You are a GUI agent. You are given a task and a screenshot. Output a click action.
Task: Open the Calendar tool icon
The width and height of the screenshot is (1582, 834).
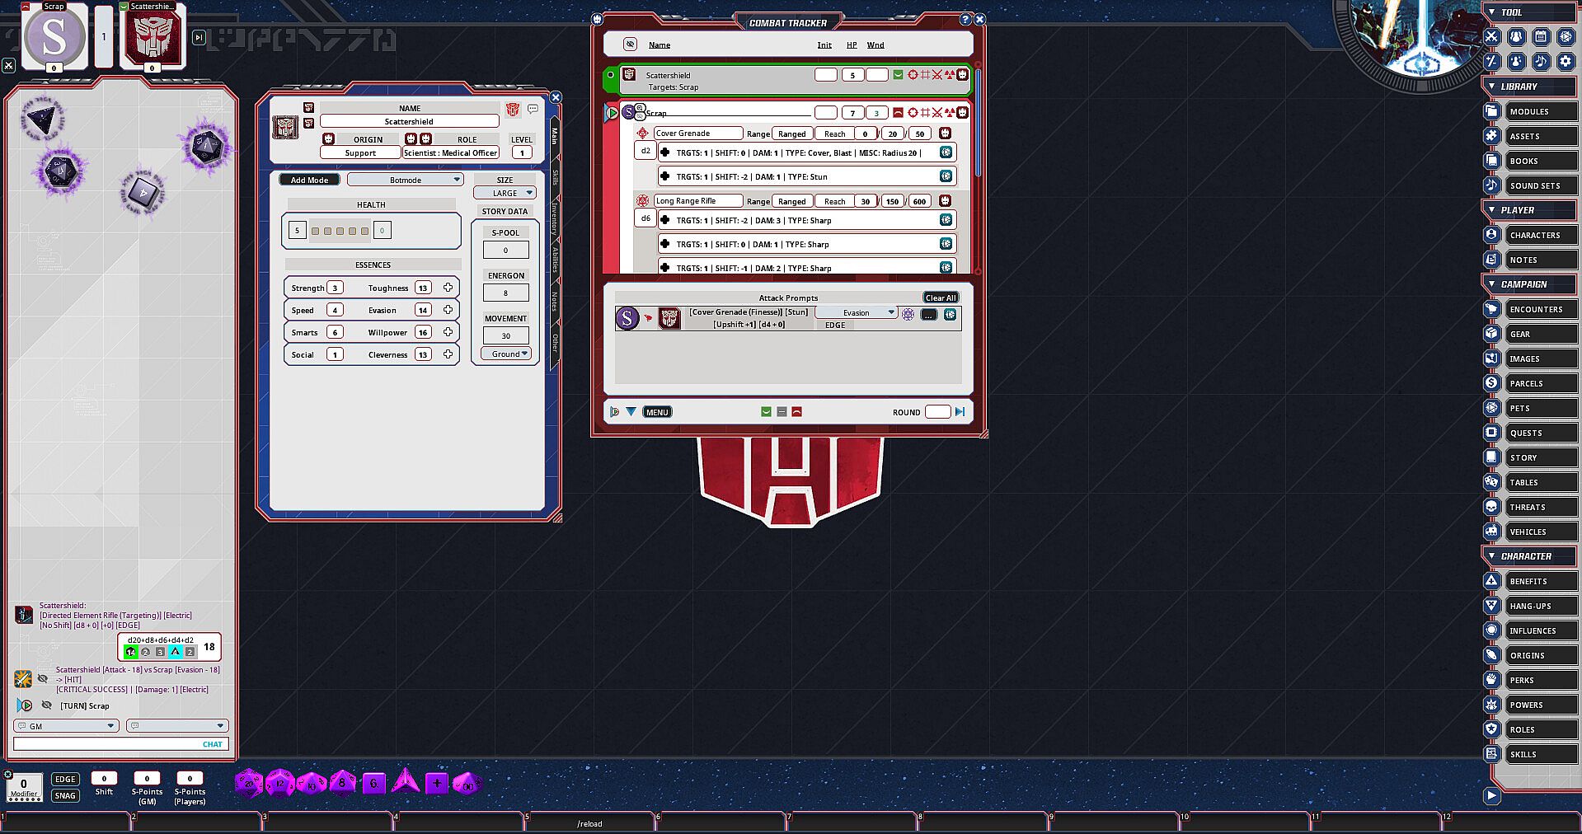click(1541, 36)
